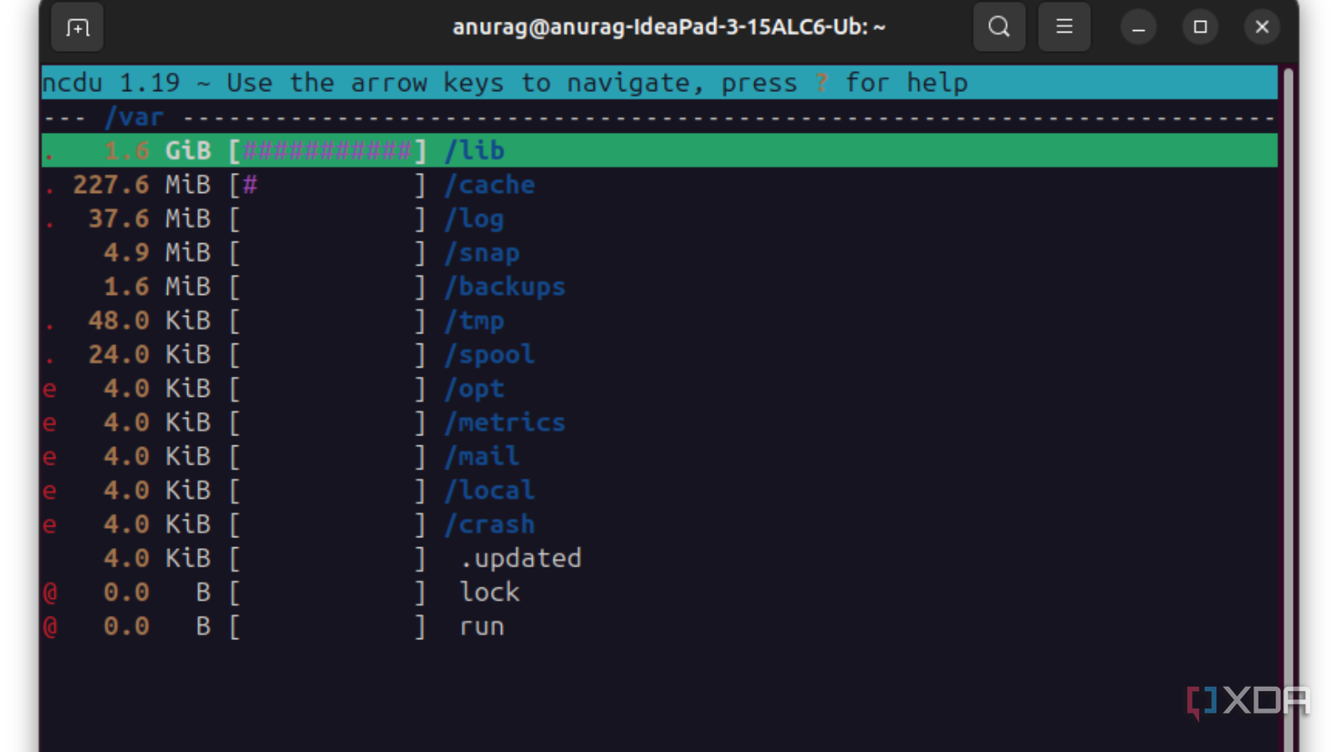Maximize the terminal window

[x=1200, y=28]
